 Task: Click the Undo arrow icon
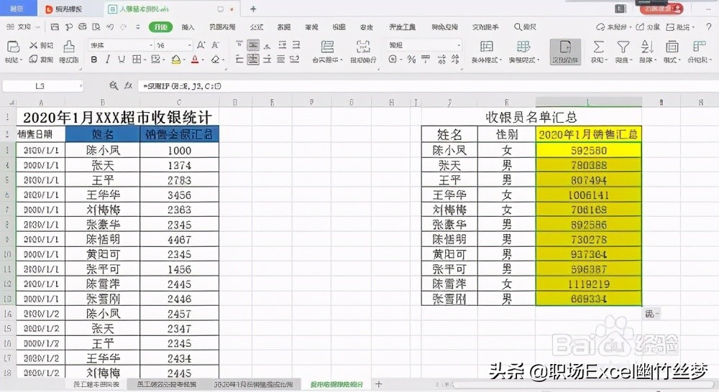(110, 27)
